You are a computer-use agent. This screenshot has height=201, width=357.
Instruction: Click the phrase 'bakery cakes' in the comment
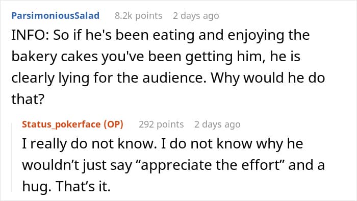tap(55, 57)
